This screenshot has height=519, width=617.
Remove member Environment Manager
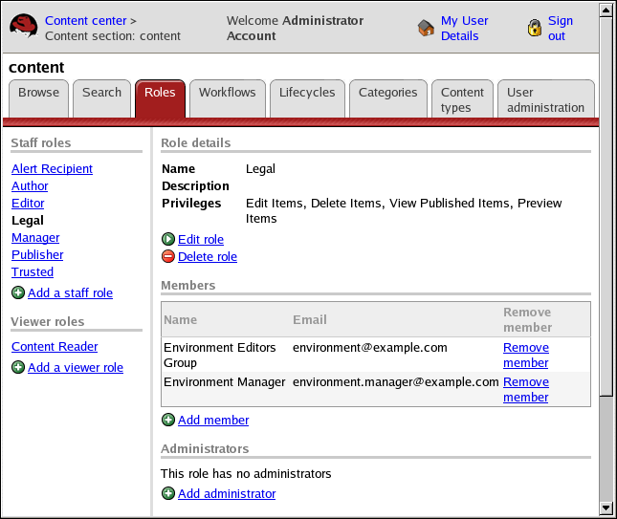coord(525,389)
